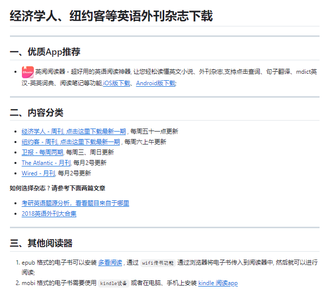
Task: Open the Android版下载 link
Action: [155, 83]
